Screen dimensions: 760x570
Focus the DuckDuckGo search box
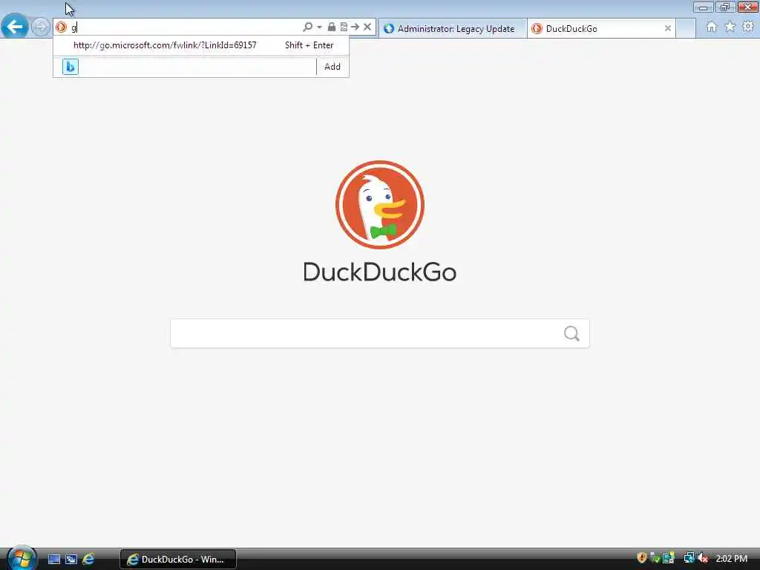(379, 333)
